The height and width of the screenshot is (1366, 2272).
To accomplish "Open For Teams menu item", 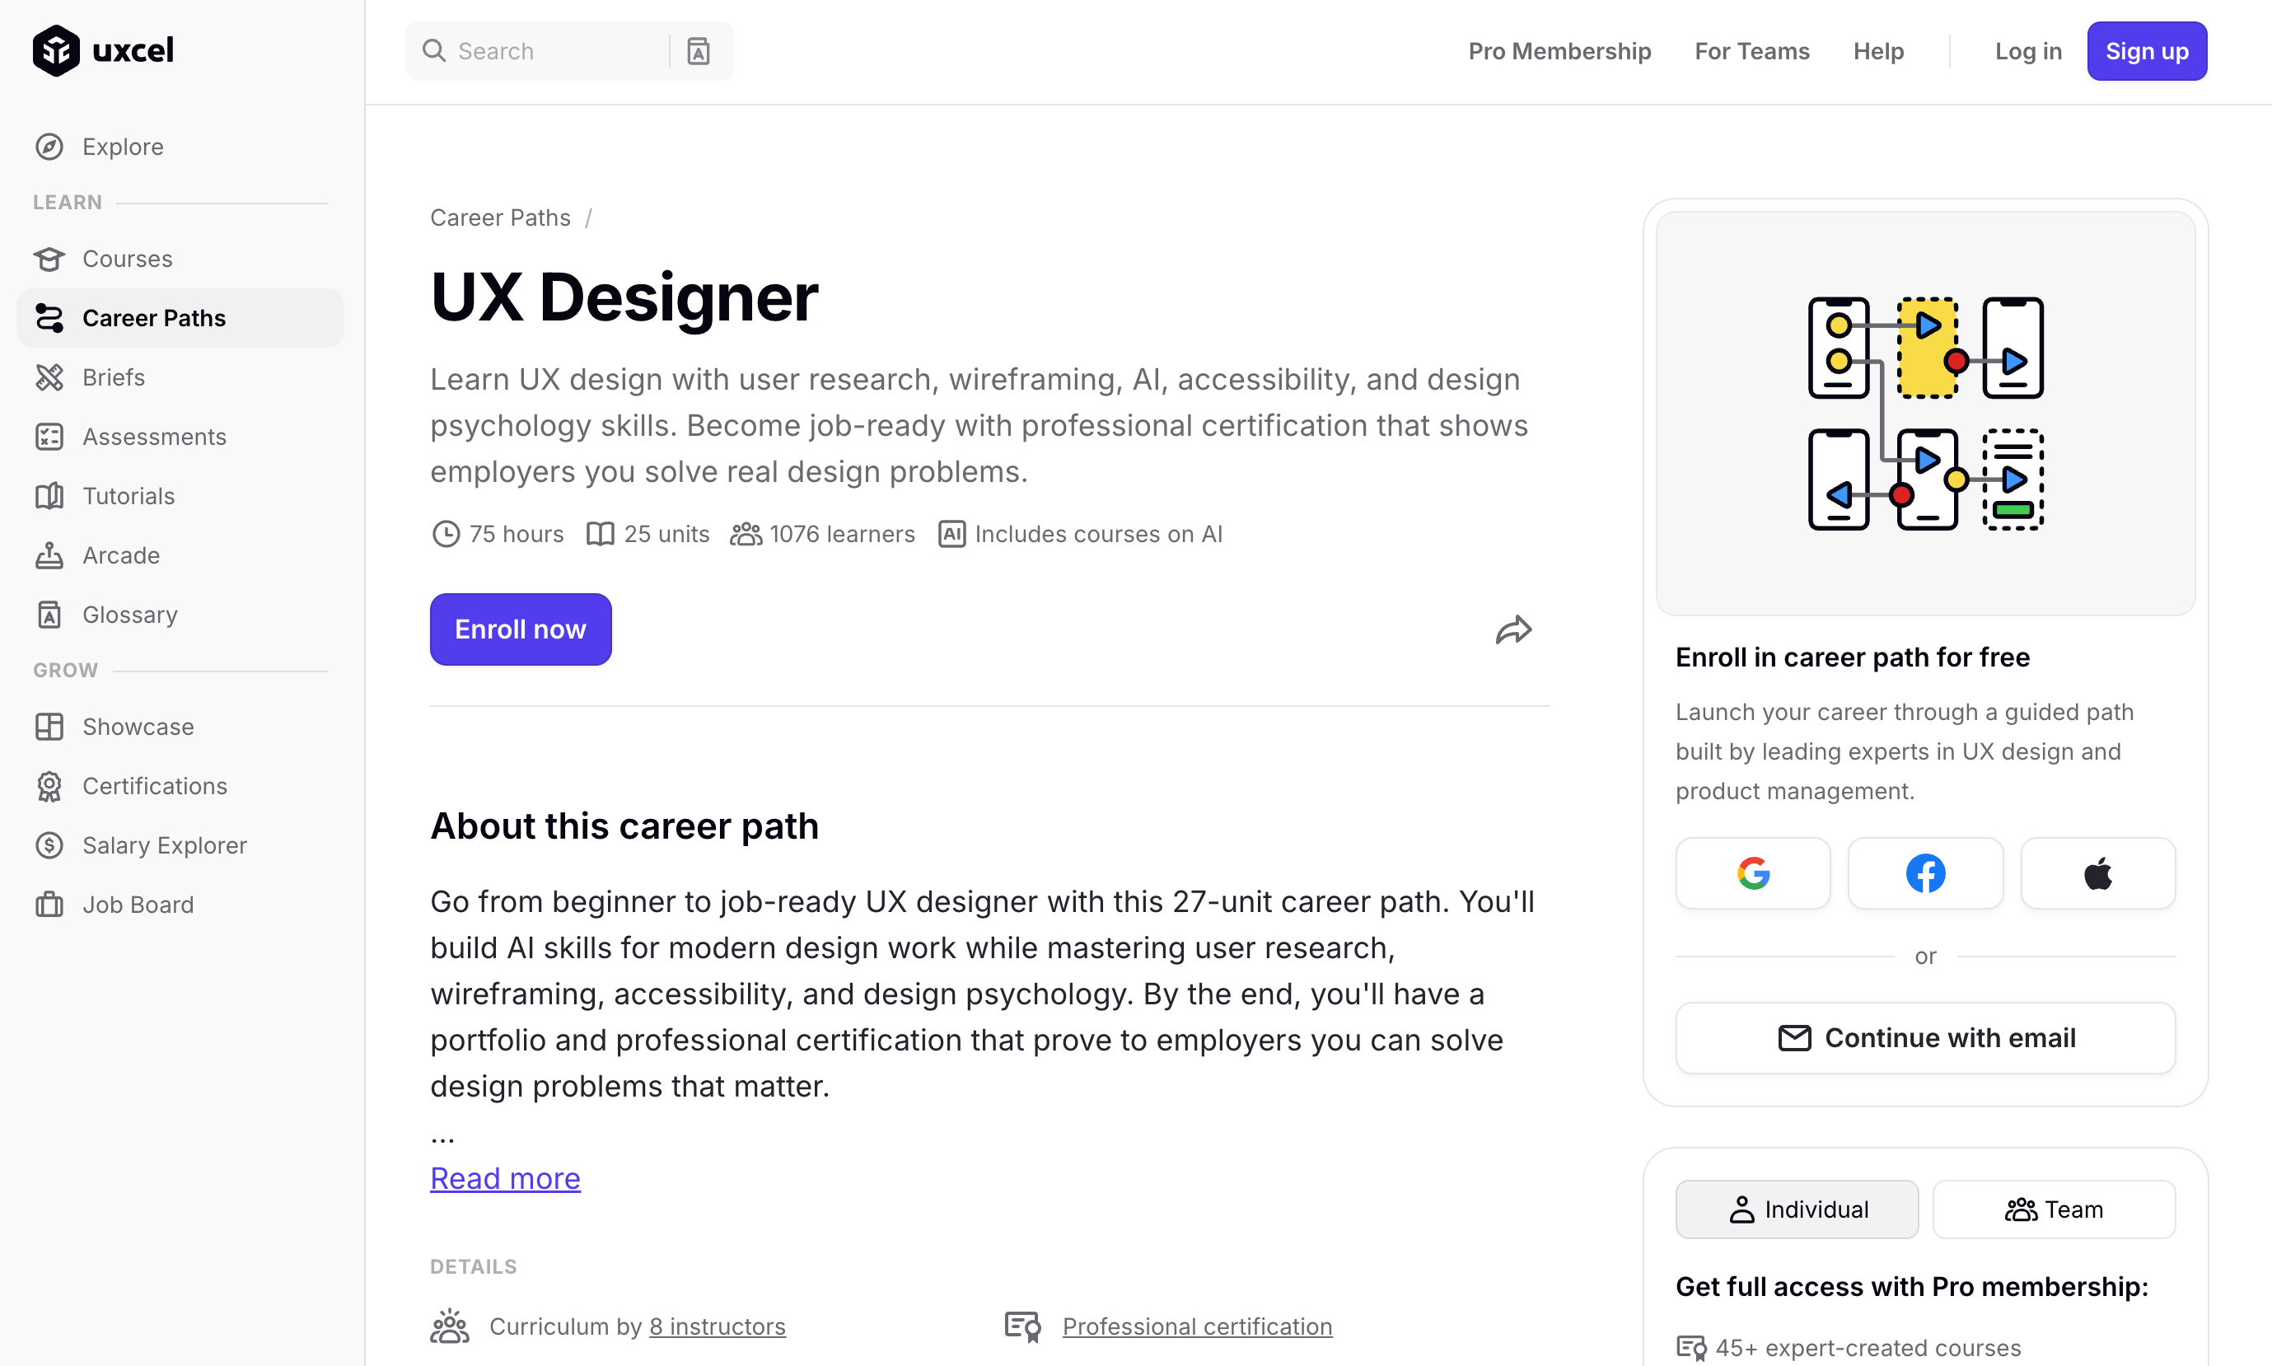I will tap(1751, 52).
